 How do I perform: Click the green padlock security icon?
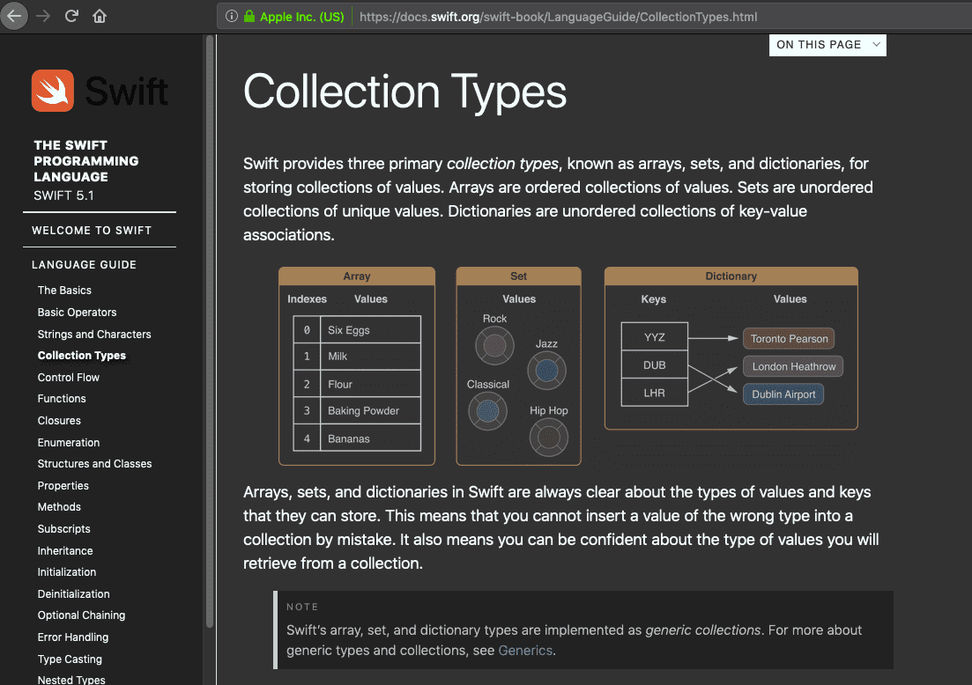tap(249, 16)
